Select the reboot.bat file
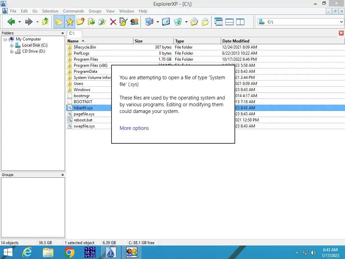Image resolution: width=345 pixels, height=259 pixels. point(83,120)
